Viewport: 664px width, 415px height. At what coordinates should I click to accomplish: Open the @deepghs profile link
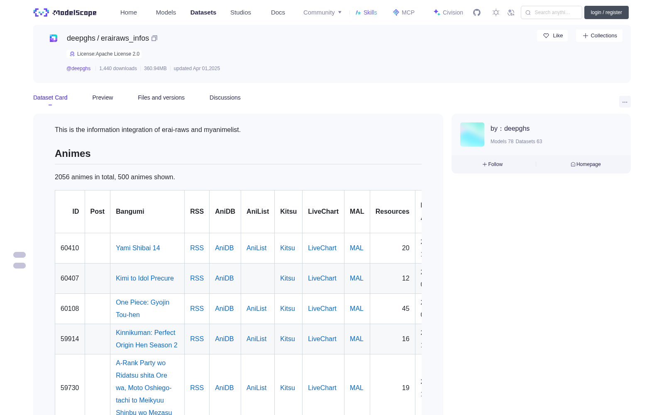coord(78,68)
